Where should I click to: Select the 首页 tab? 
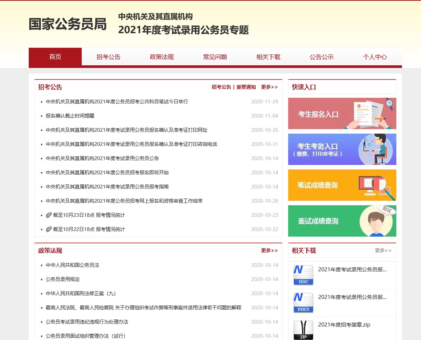point(55,57)
